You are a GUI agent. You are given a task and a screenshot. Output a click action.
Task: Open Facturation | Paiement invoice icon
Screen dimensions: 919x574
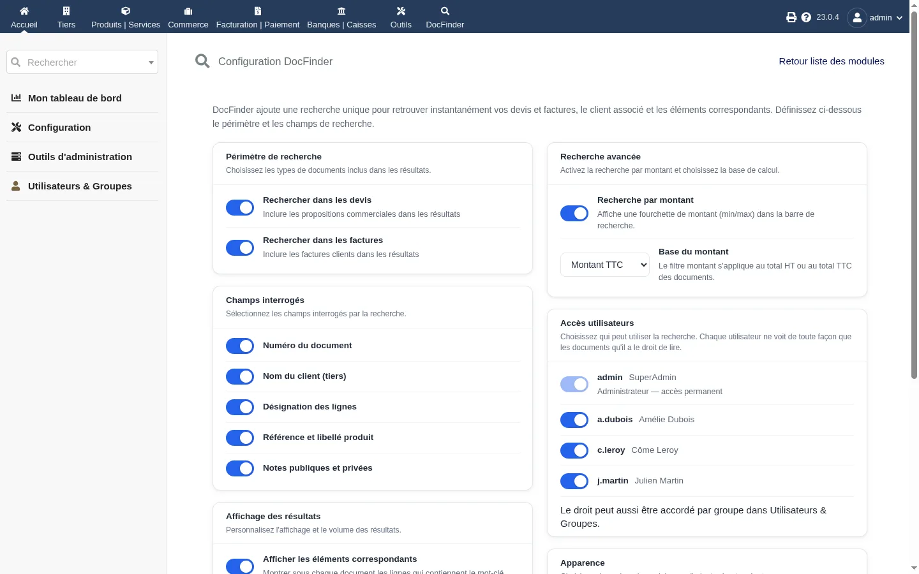258,11
